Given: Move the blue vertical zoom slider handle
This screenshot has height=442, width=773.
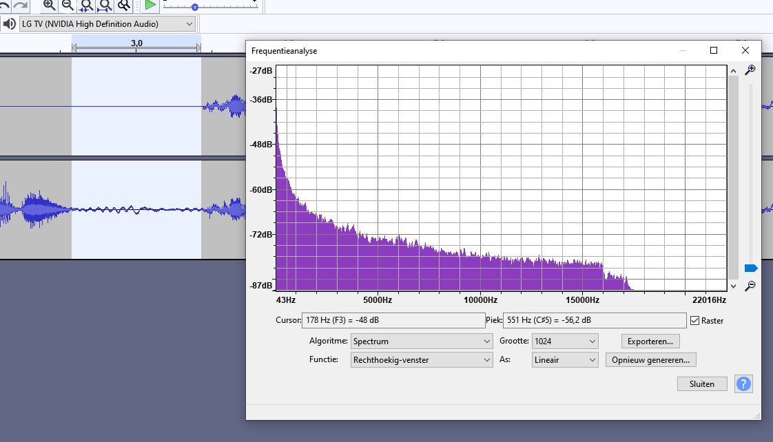Looking at the screenshot, I should 751,268.
